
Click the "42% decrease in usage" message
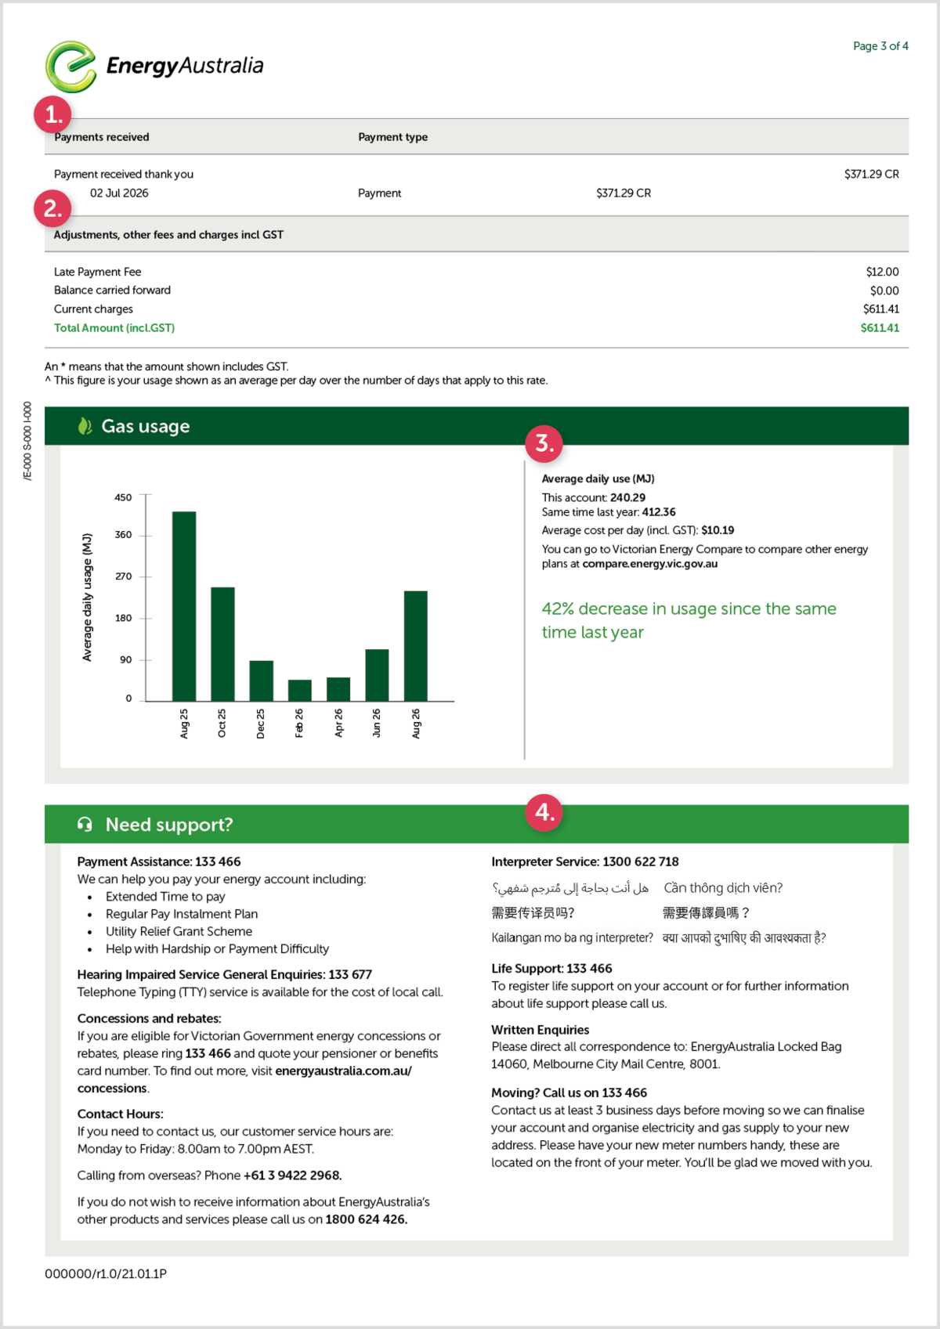pos(689,620)
